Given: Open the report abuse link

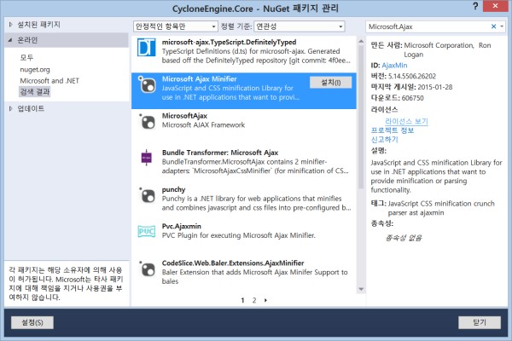Looking at the screenshot, I should tap(385, 139).
